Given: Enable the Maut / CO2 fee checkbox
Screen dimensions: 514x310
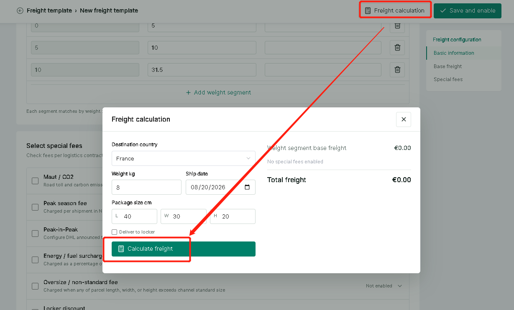Looking at the screenshot, I should [x=35, y=181].
